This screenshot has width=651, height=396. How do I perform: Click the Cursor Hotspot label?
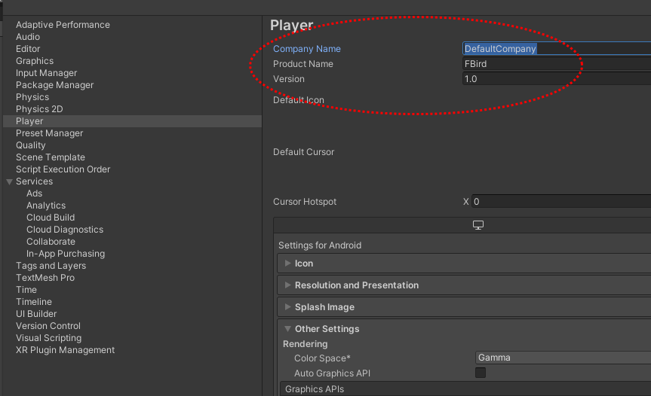point(305,202)
